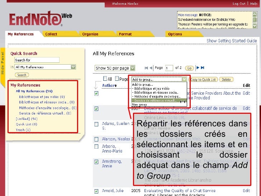Viewport: 261px width, 196px height.
Task: Click the Go page button
Action: pyautogui.click(x=189, y=68)
